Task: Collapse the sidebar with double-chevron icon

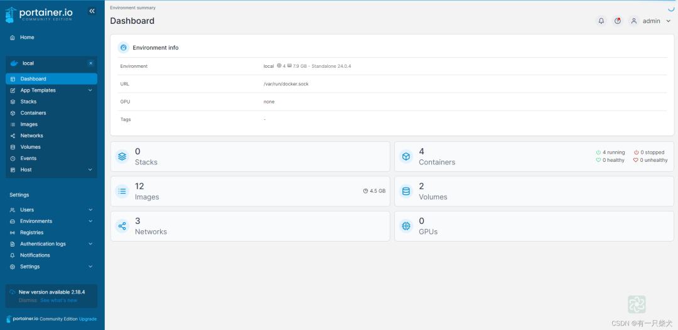Action: click(92, 11)
